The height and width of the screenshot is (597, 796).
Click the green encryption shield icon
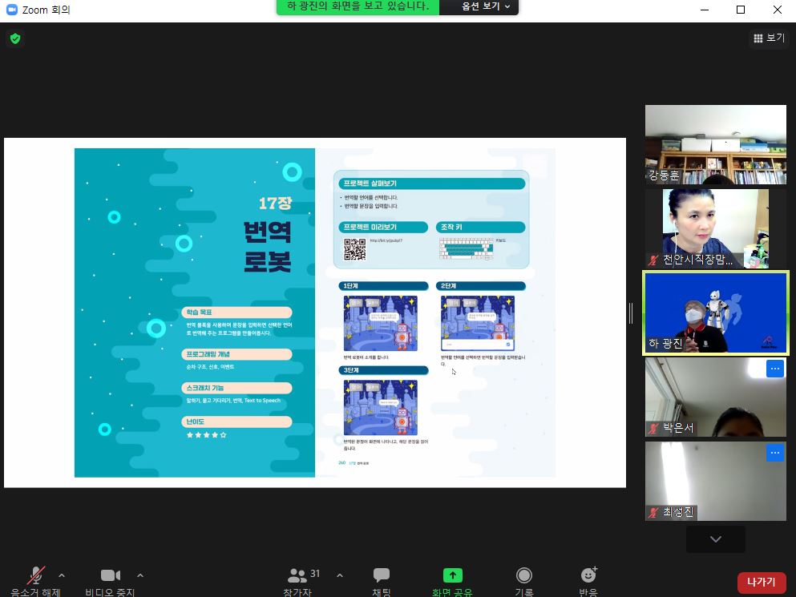pos(15,38)
